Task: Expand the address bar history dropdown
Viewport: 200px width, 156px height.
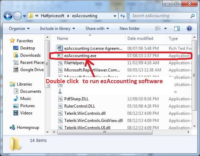Action: [115, 16]
